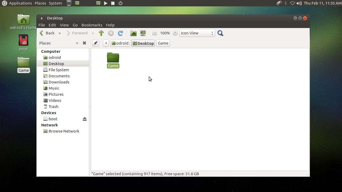Open Trash in Places sidebar
The width and height of the screenshot is (342, 192).
pos(53,107)
